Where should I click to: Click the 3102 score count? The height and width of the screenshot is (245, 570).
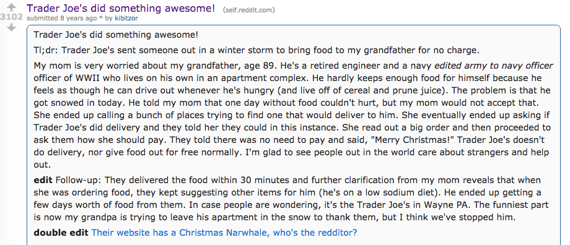pyautogui.click(x=12, y=17)
